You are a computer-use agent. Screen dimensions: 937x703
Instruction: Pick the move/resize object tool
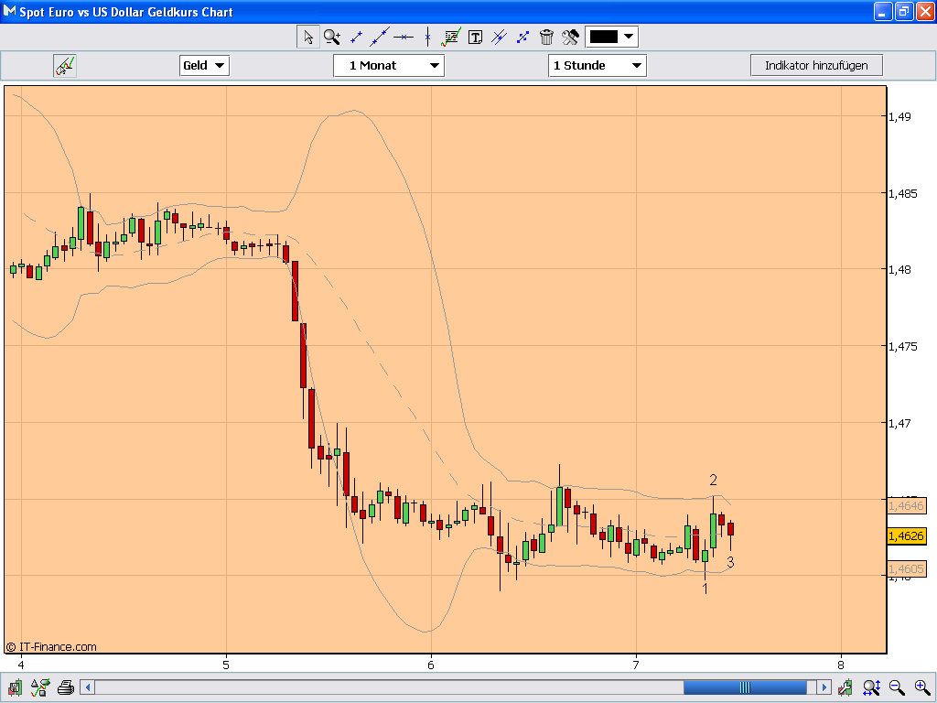[x=522, y=37]
